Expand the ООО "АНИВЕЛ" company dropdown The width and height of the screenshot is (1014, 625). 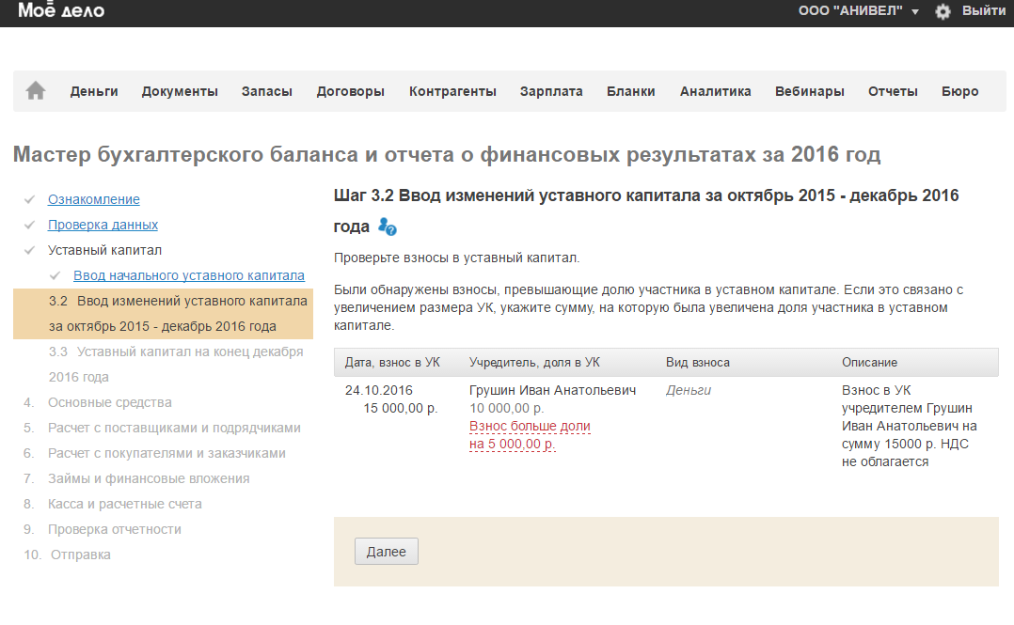coord(858,10)
